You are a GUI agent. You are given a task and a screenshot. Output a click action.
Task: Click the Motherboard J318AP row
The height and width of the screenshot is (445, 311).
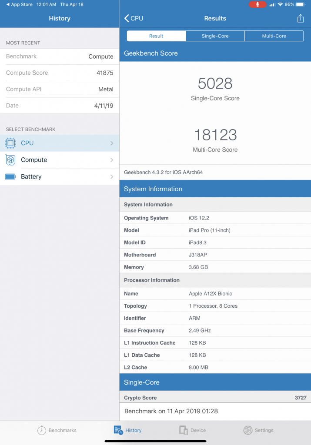click(x=215, y=255)
